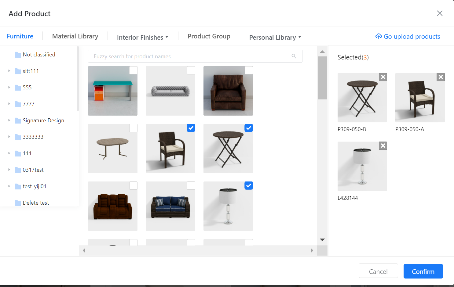Expand the sitt111 folder tree
This screenshot has width=454, height=287.
coord(9,71)
